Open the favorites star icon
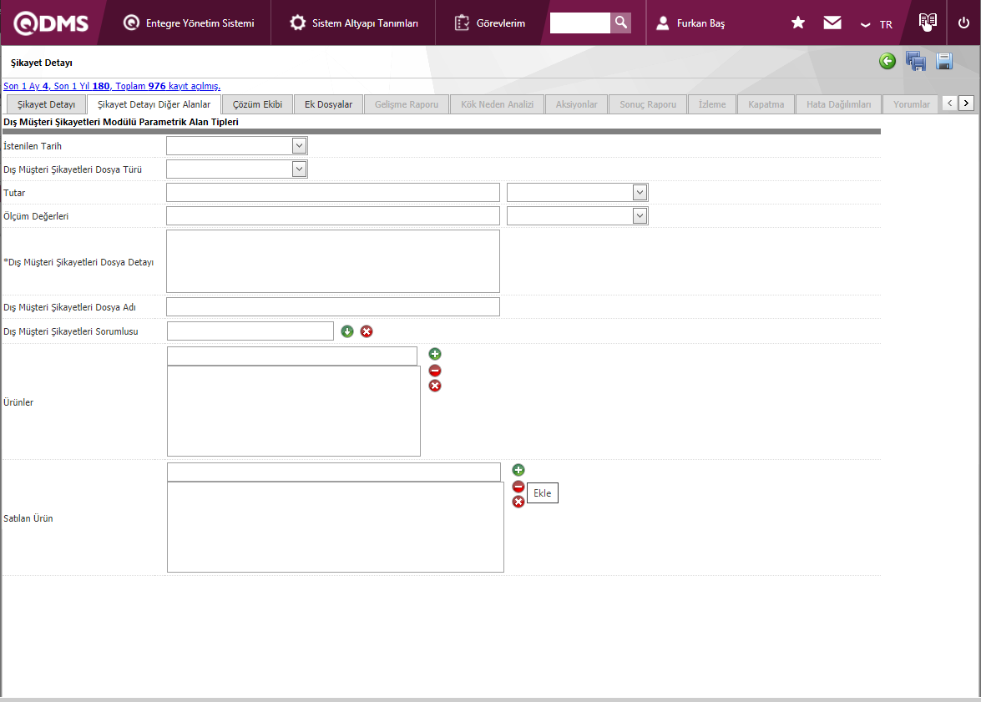The width and height of the screenshot is (981, 702). tap(798, 23)
